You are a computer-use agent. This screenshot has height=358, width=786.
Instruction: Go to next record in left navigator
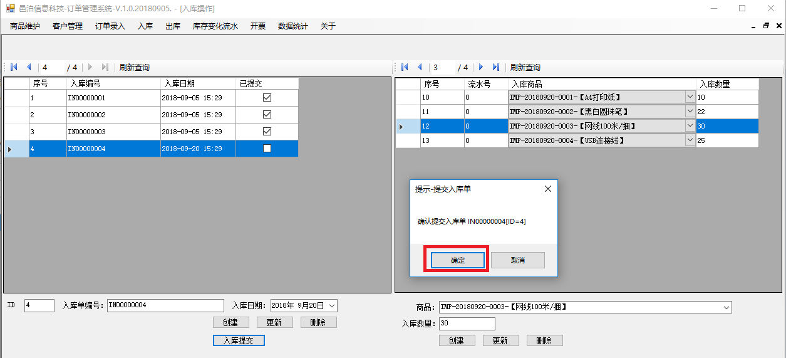[90, 67]
